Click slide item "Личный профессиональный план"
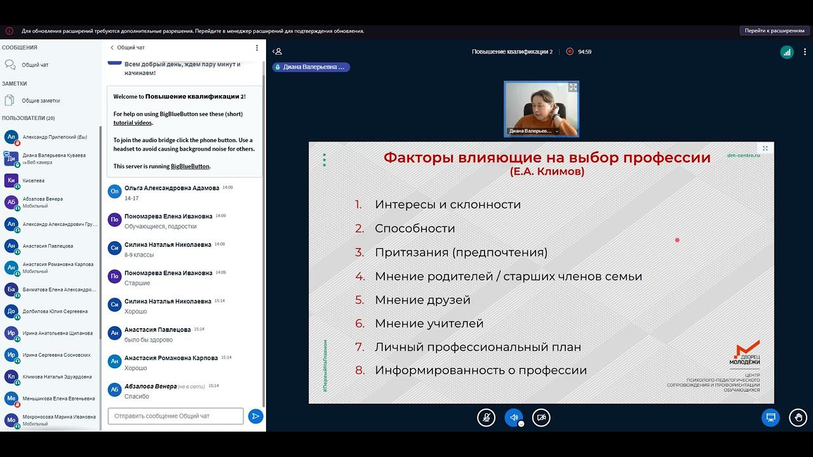 [x=478, y=347]
